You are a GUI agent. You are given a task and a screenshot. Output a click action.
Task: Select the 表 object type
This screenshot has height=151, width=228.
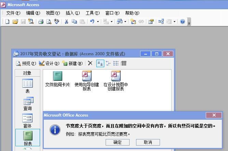click(x=27, y=86)
